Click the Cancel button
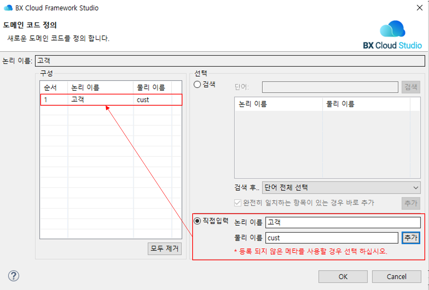This screenshot has height=290, width=429. 396,277
